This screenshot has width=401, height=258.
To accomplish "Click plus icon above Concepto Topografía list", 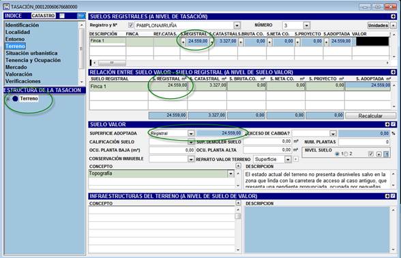I will pyautogui.click(x=238, y=166).
